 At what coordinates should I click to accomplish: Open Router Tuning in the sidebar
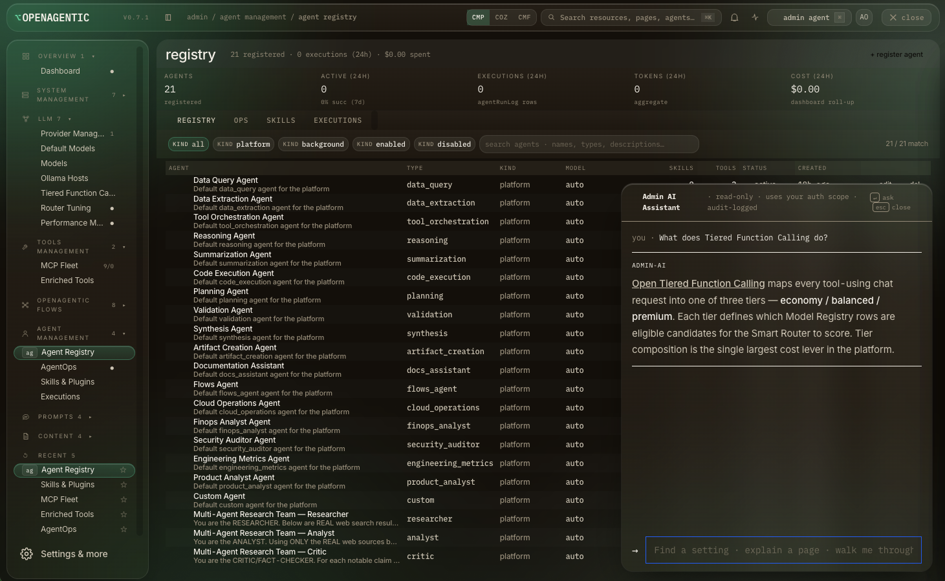point(66,208)
